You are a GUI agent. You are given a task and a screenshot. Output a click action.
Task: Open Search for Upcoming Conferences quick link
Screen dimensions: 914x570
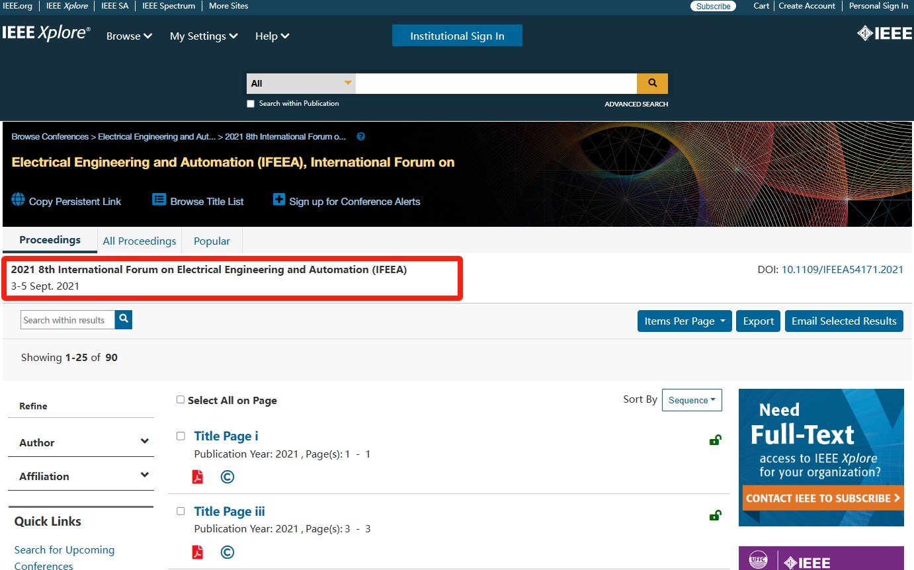click(x=64, y=557)
